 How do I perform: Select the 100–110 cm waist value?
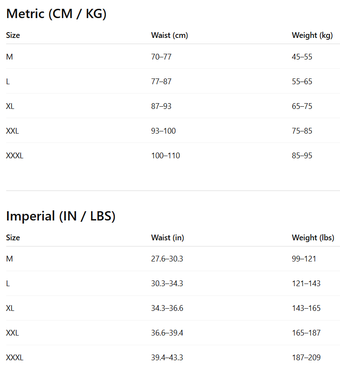[x=165, y=156]
